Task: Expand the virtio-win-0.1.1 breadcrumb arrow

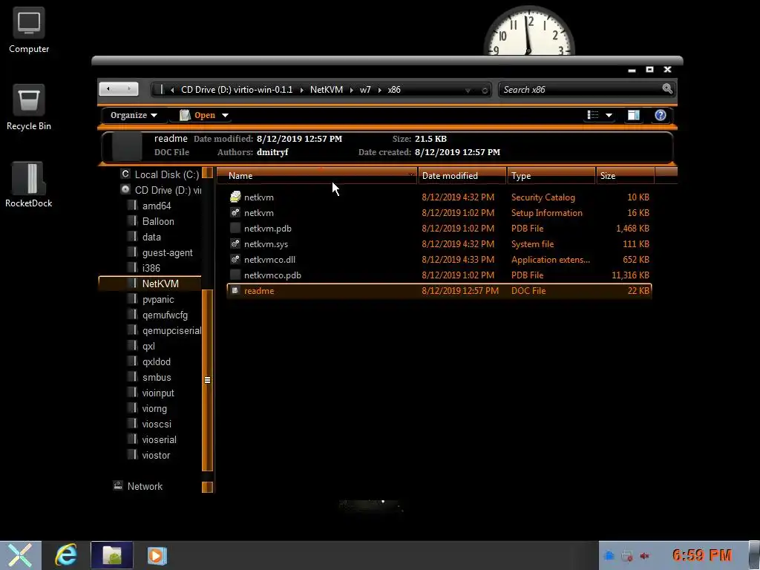Action: 301,90
